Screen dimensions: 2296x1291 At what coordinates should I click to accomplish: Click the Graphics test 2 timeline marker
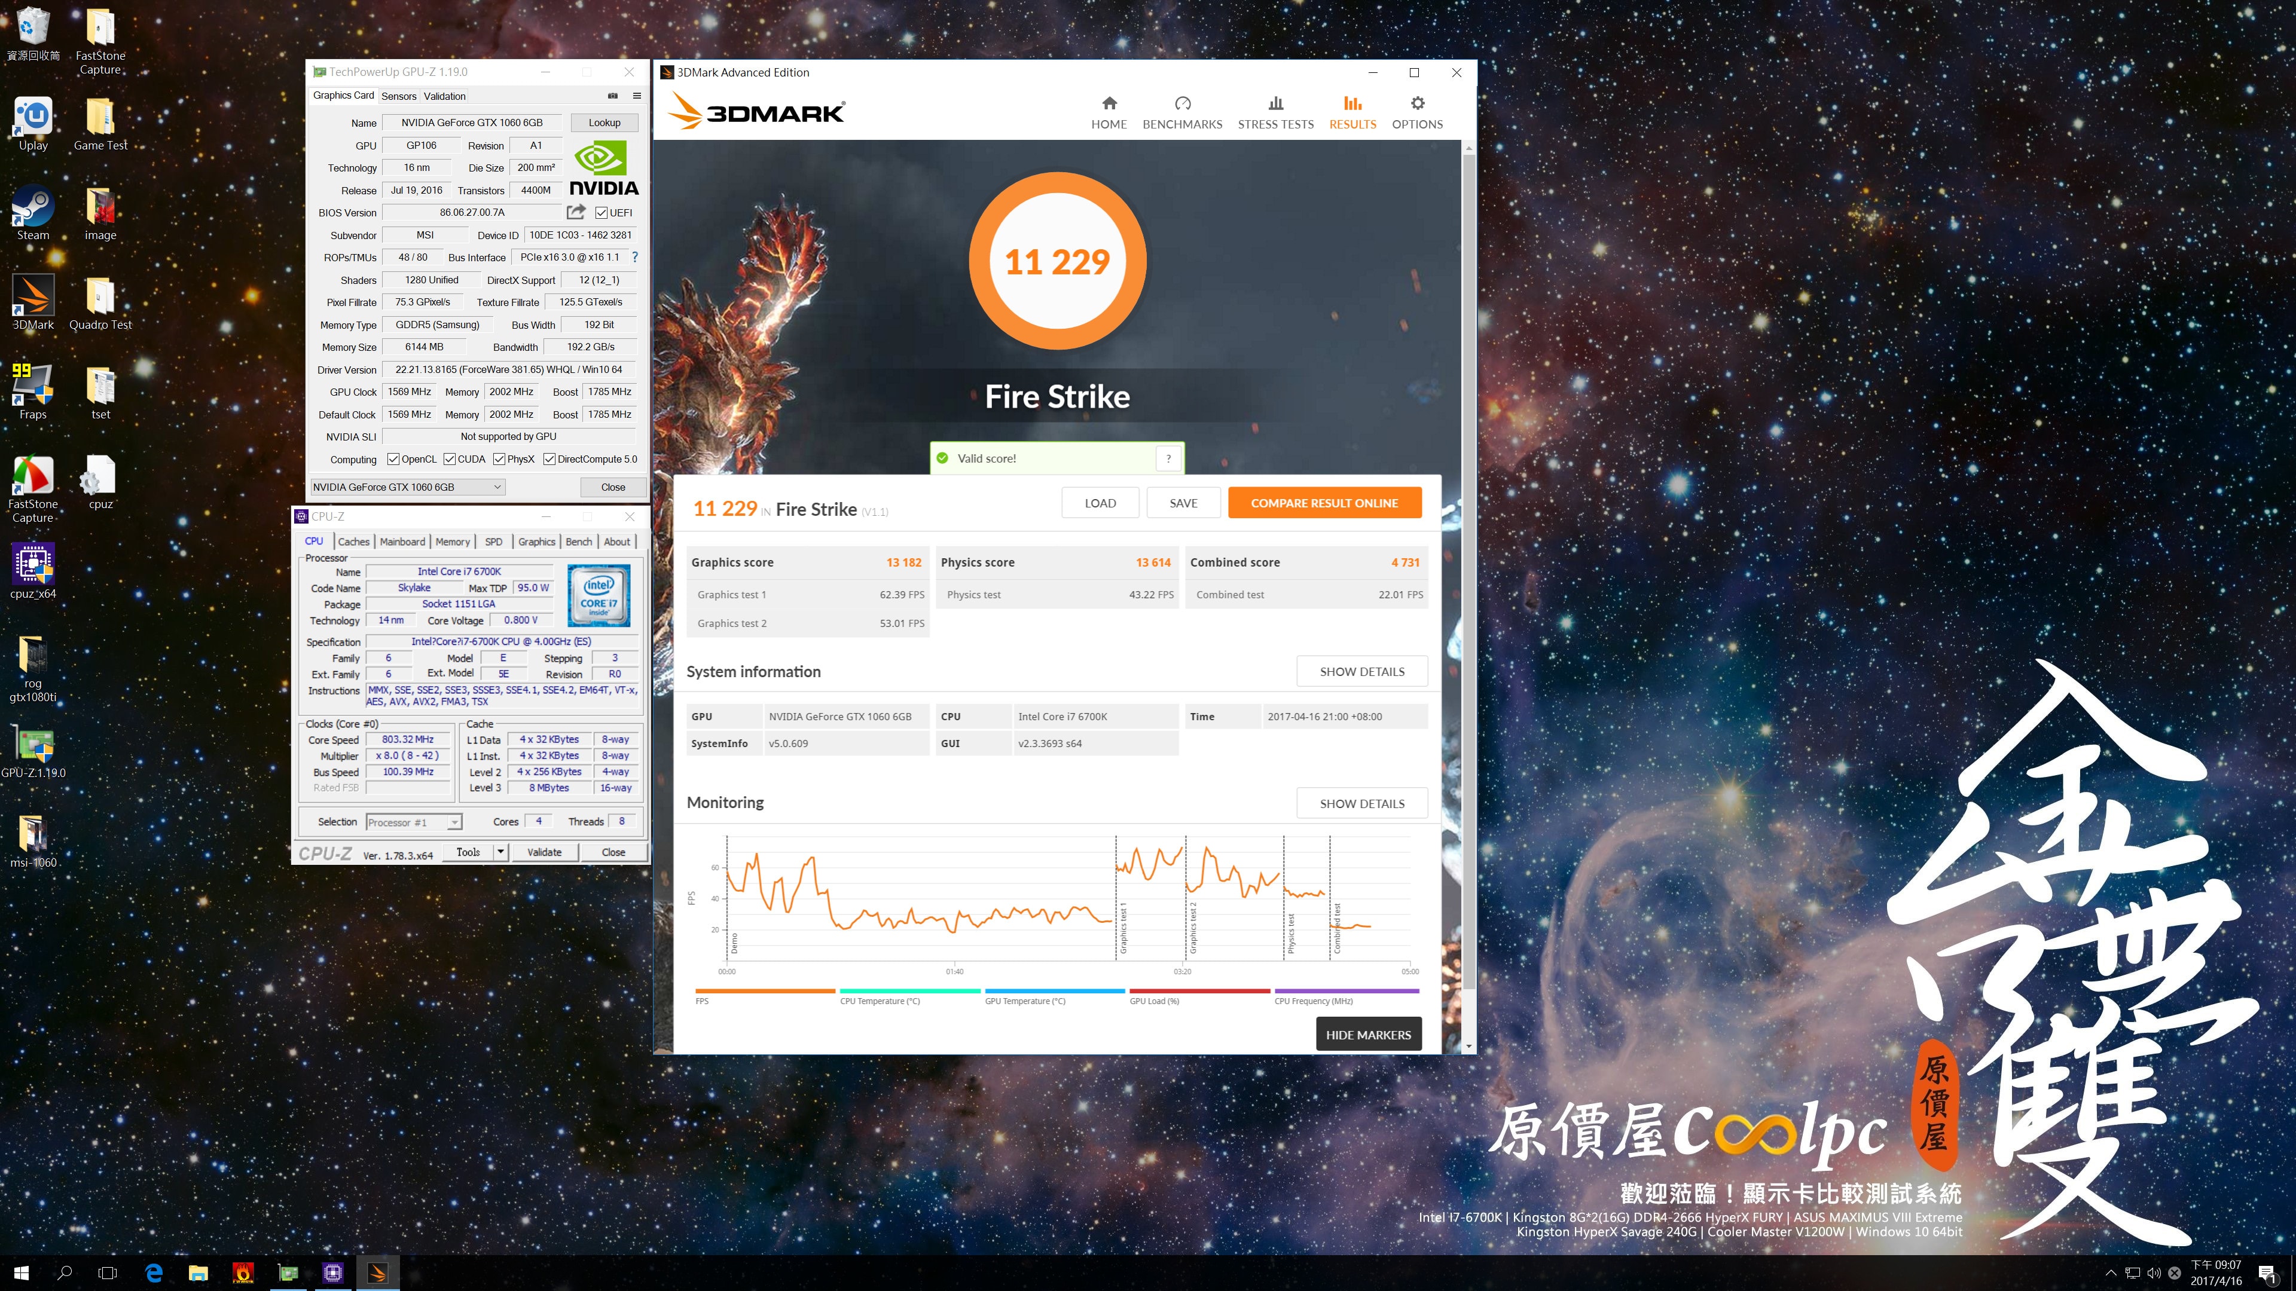(1193, 926)
